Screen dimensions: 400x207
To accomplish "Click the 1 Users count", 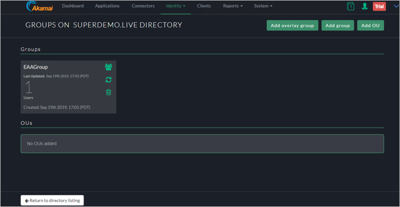I will click(28, 90).
